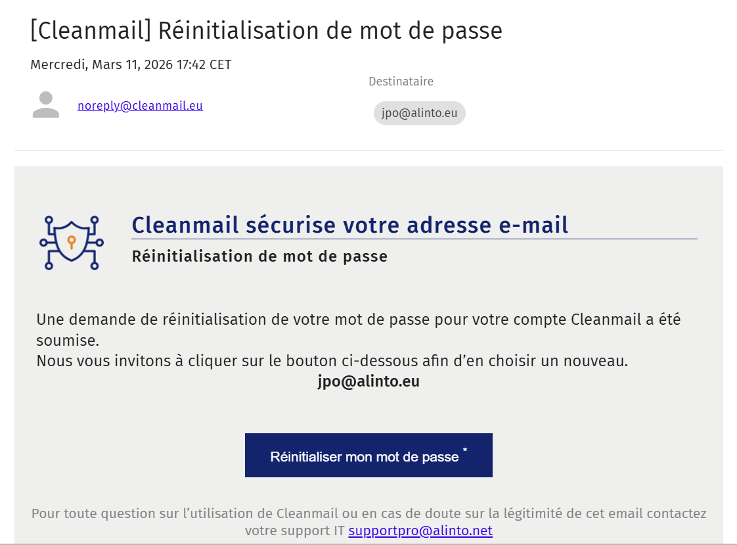737x545 pixels.
Task: Click the bold subheading under the Cleanmail heading
Action: [x=259, y=256]
